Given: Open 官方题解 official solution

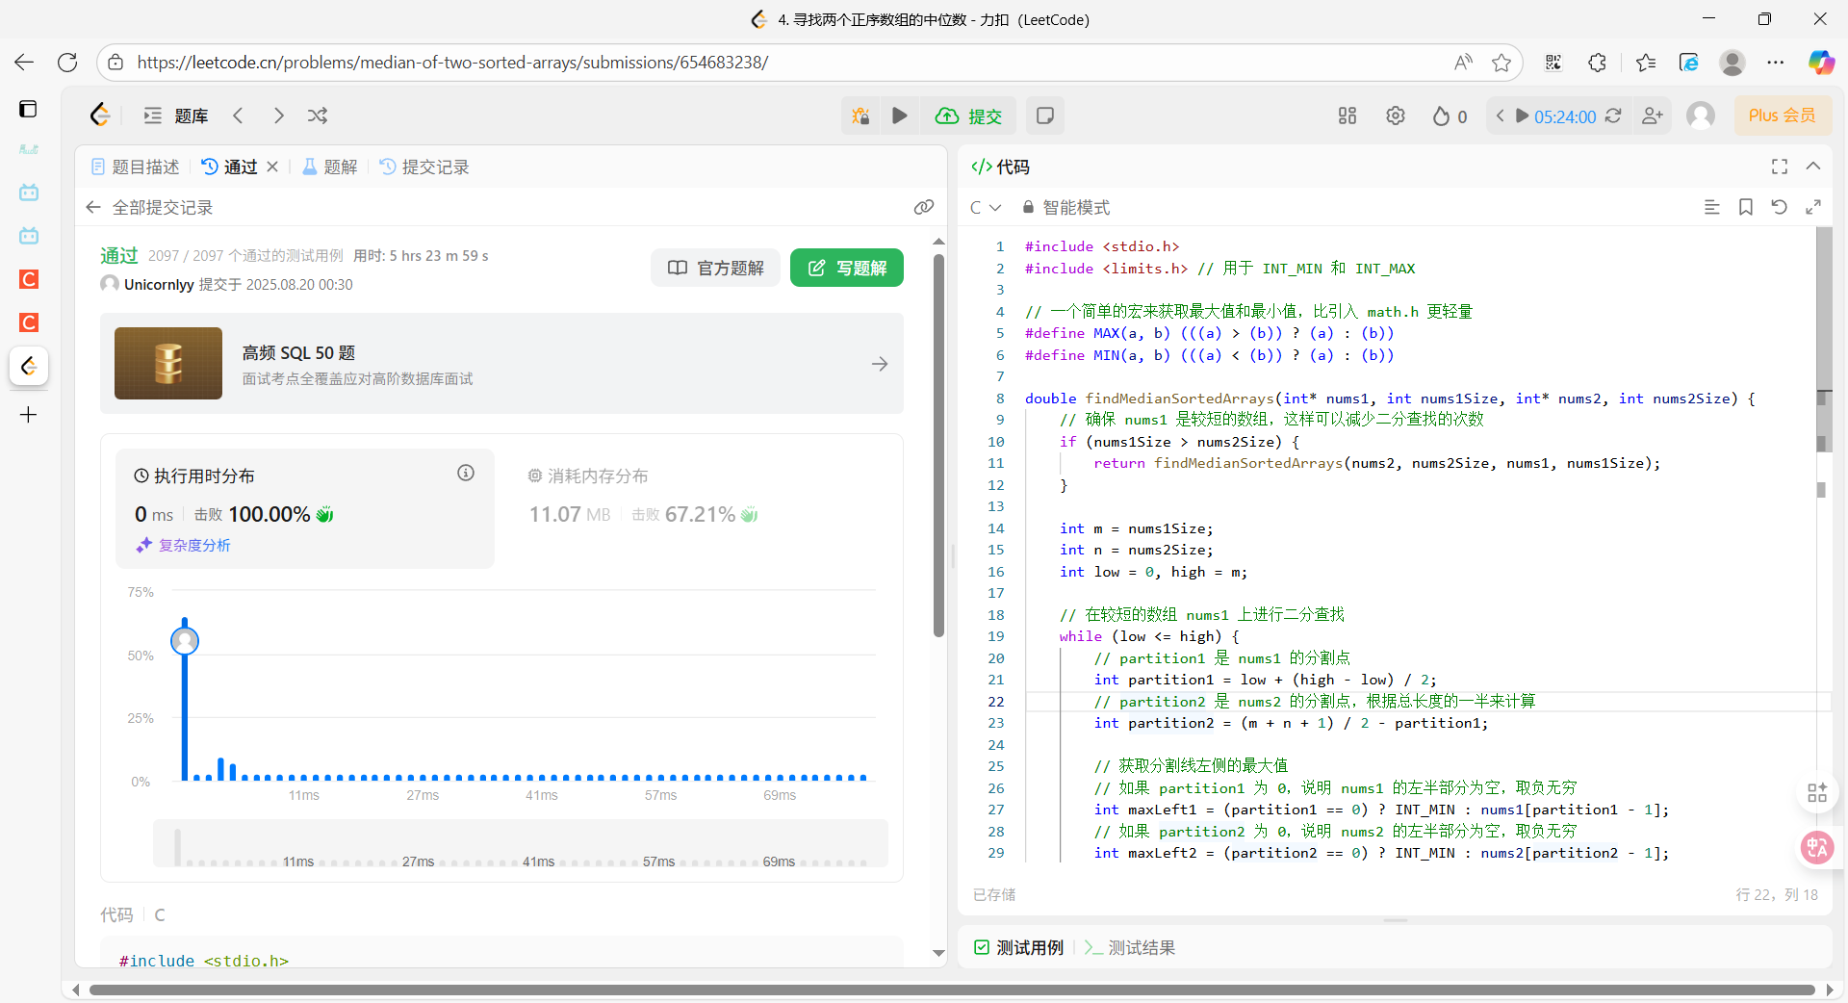Looking at the screenshot, I should (x=716, y=268).
